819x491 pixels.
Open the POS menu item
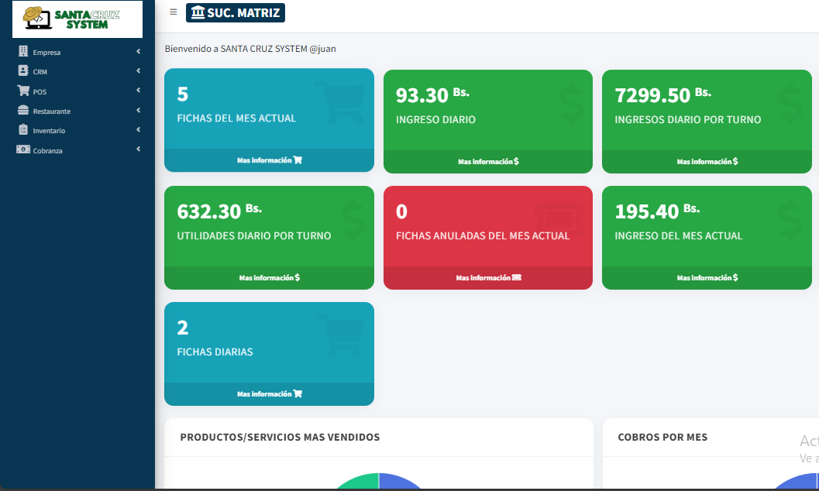(78, 91)
